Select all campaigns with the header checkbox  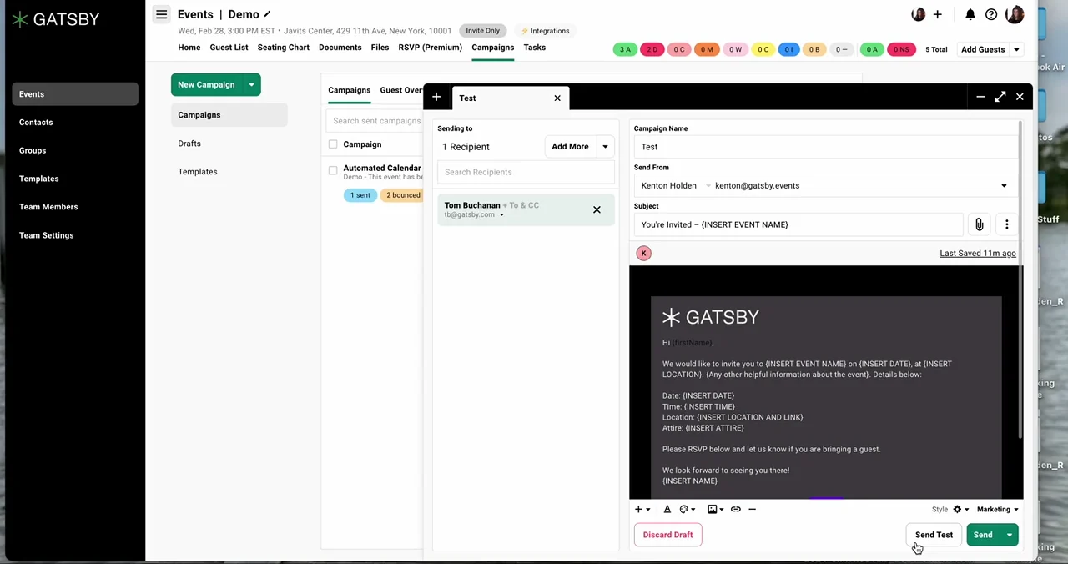click(x=333, y=144)
